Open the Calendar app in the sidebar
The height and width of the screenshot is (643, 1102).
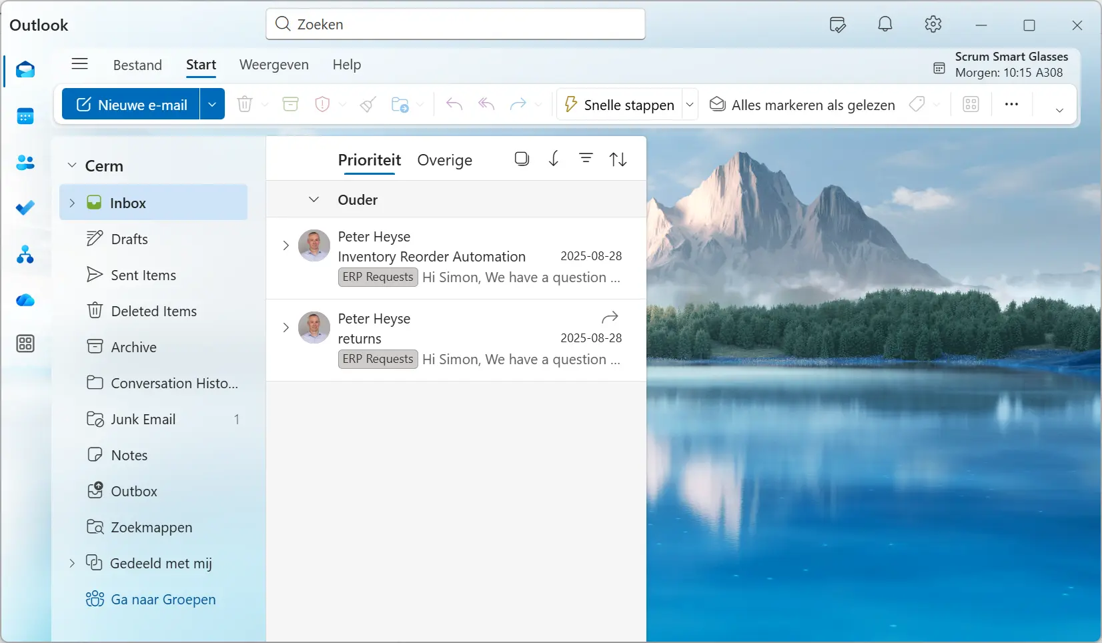(25, 116)
